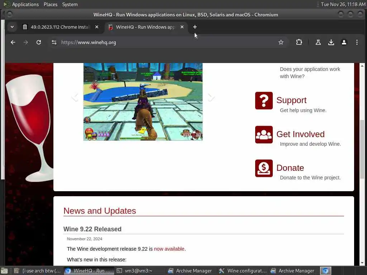367x275 pixels.
Task: Go back to the previous page
Action: pos(13,42)
